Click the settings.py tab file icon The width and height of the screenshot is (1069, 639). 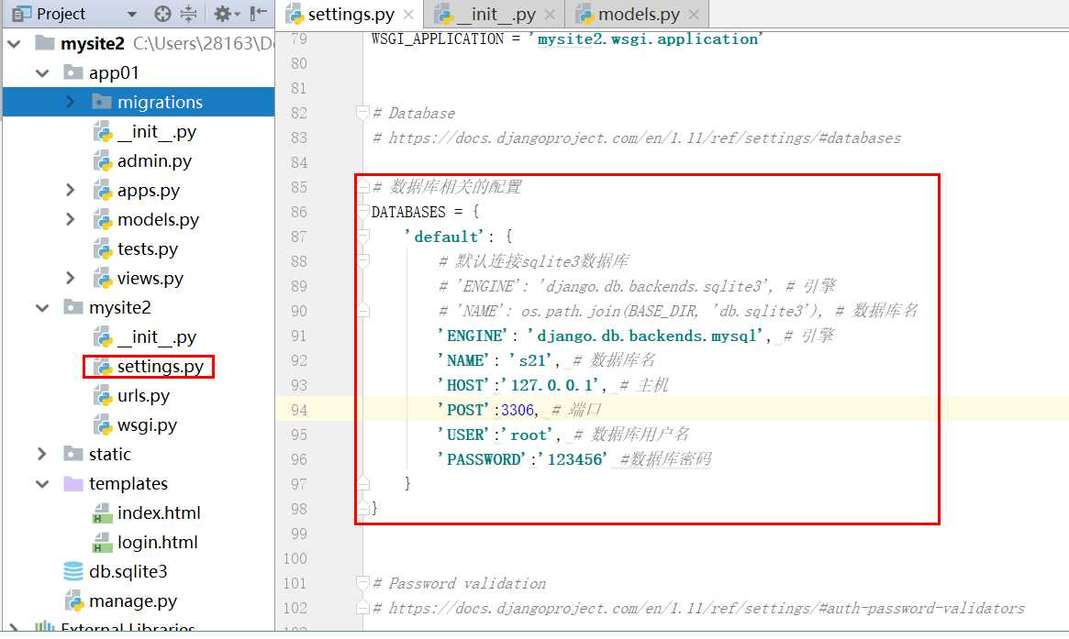[294, 15]
